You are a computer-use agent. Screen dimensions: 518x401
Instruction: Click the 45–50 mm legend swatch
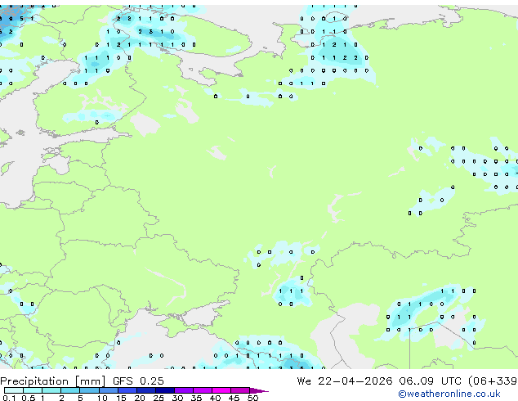pos(240,390)
